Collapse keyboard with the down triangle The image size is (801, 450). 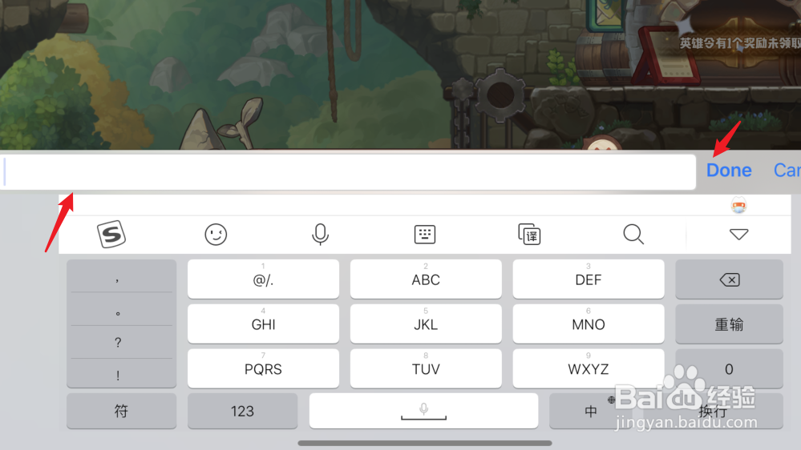click(x=738, y=234)
